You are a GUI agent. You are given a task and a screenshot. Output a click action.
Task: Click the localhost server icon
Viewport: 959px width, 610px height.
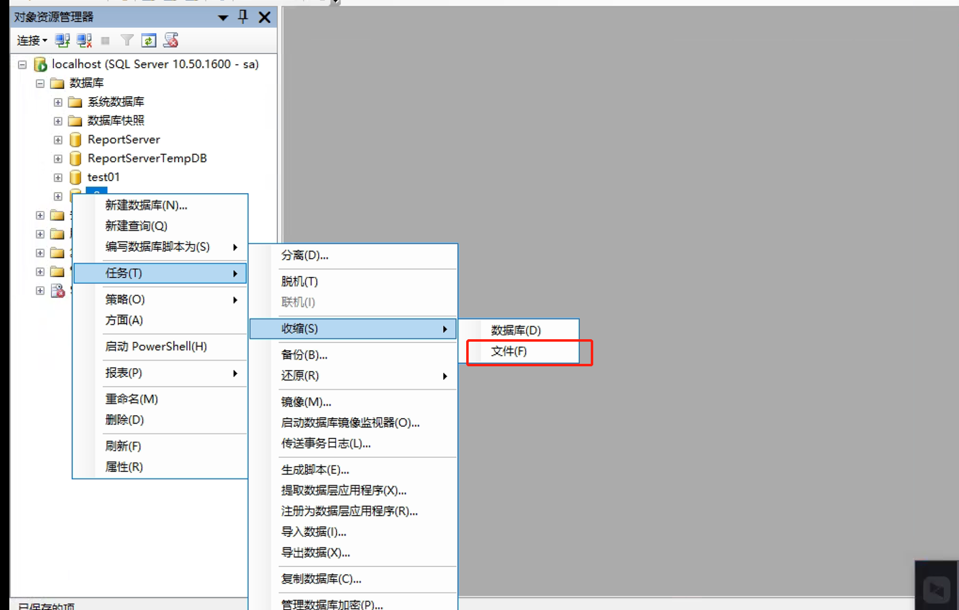pos(40,64)
